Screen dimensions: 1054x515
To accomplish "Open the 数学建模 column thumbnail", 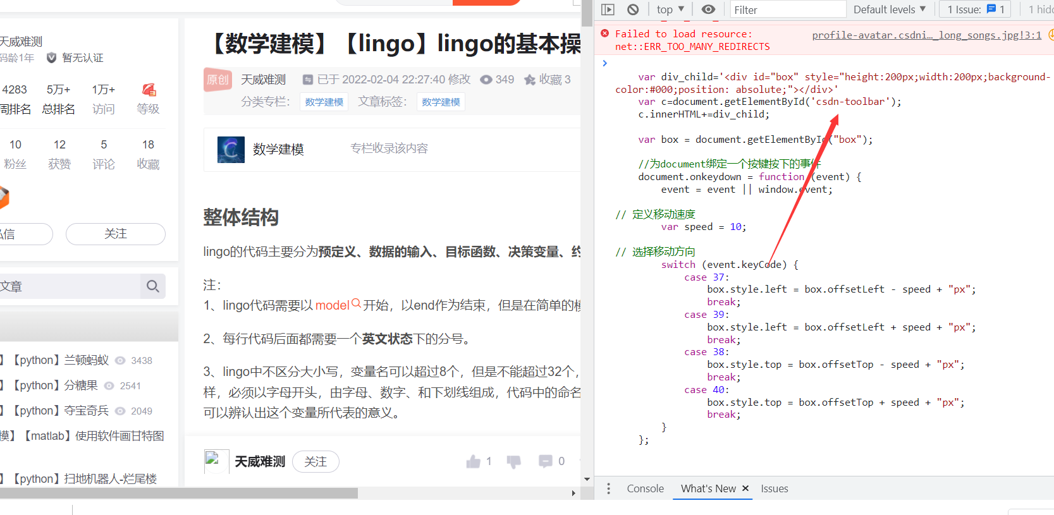I will pos(231,150).
